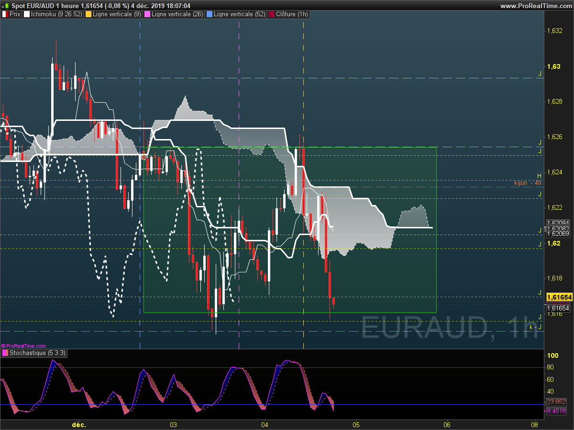Click the 60 stochastic axis label
Viewport: 574px width, 430px height.
tap(551, 379)
